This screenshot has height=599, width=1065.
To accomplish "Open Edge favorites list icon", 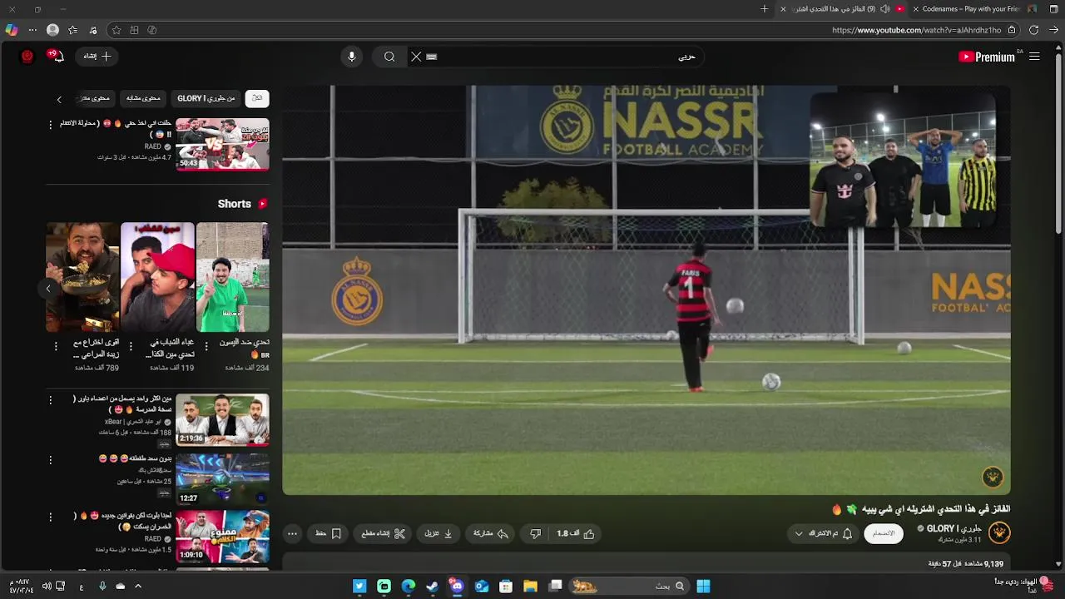I will pyautogui.click(x=73, y=30).
